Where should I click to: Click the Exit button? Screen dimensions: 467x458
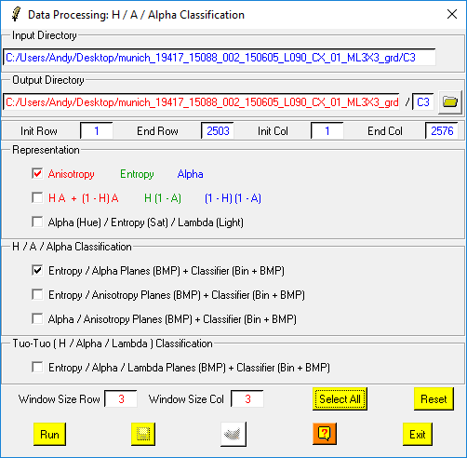418,434
